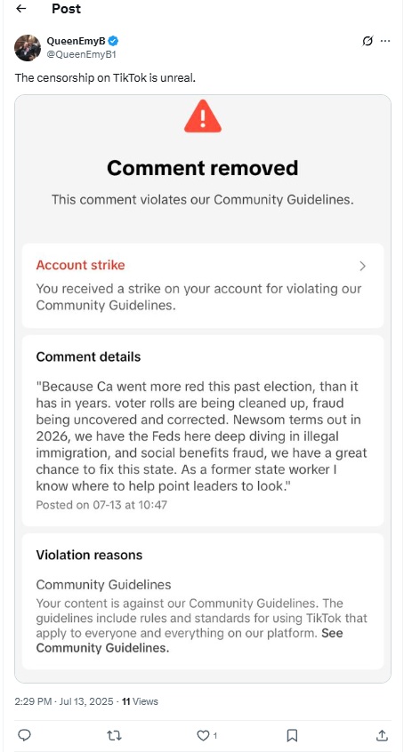
Task: Open the three-dot more options menu
Action: pyautogui.click(x=385, y=41)
